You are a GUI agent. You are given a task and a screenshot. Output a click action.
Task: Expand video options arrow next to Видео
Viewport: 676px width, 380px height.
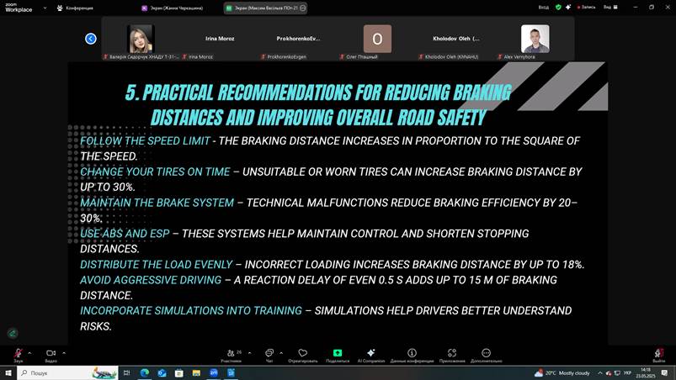[x=64, y=352]
